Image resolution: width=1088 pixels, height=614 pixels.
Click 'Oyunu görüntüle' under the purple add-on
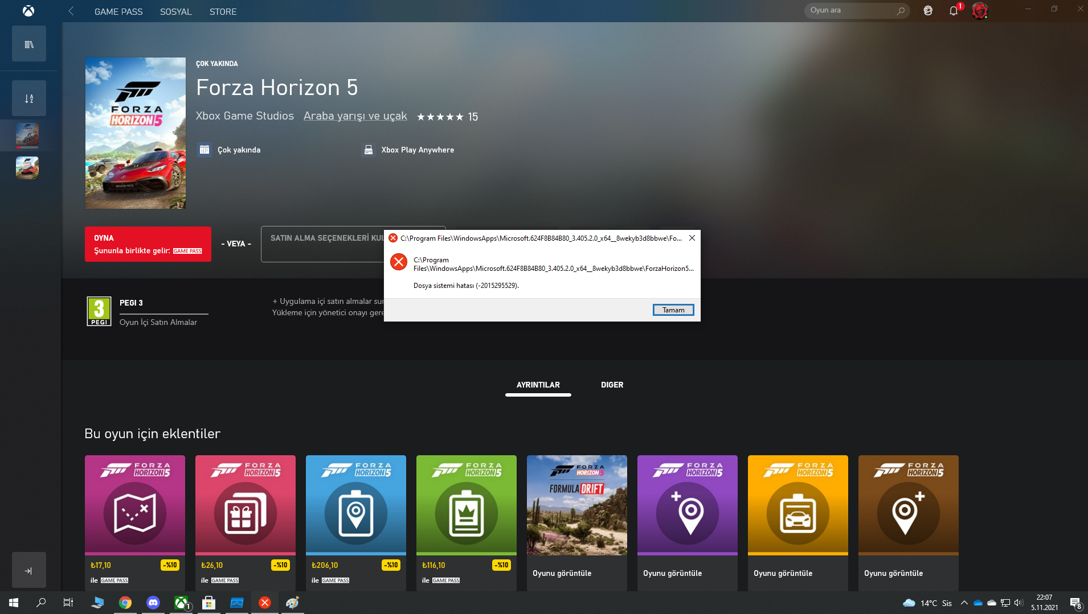(x=673, y=574)
